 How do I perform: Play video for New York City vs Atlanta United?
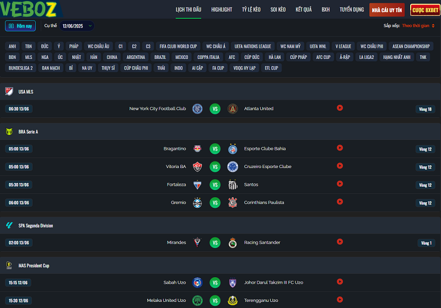click(x=340, y=108)
